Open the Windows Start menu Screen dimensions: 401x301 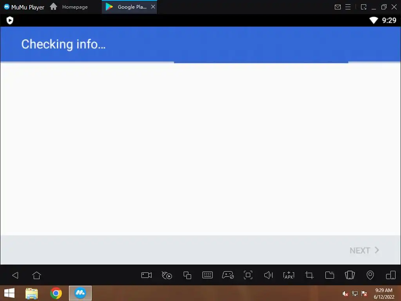(9, 293)
